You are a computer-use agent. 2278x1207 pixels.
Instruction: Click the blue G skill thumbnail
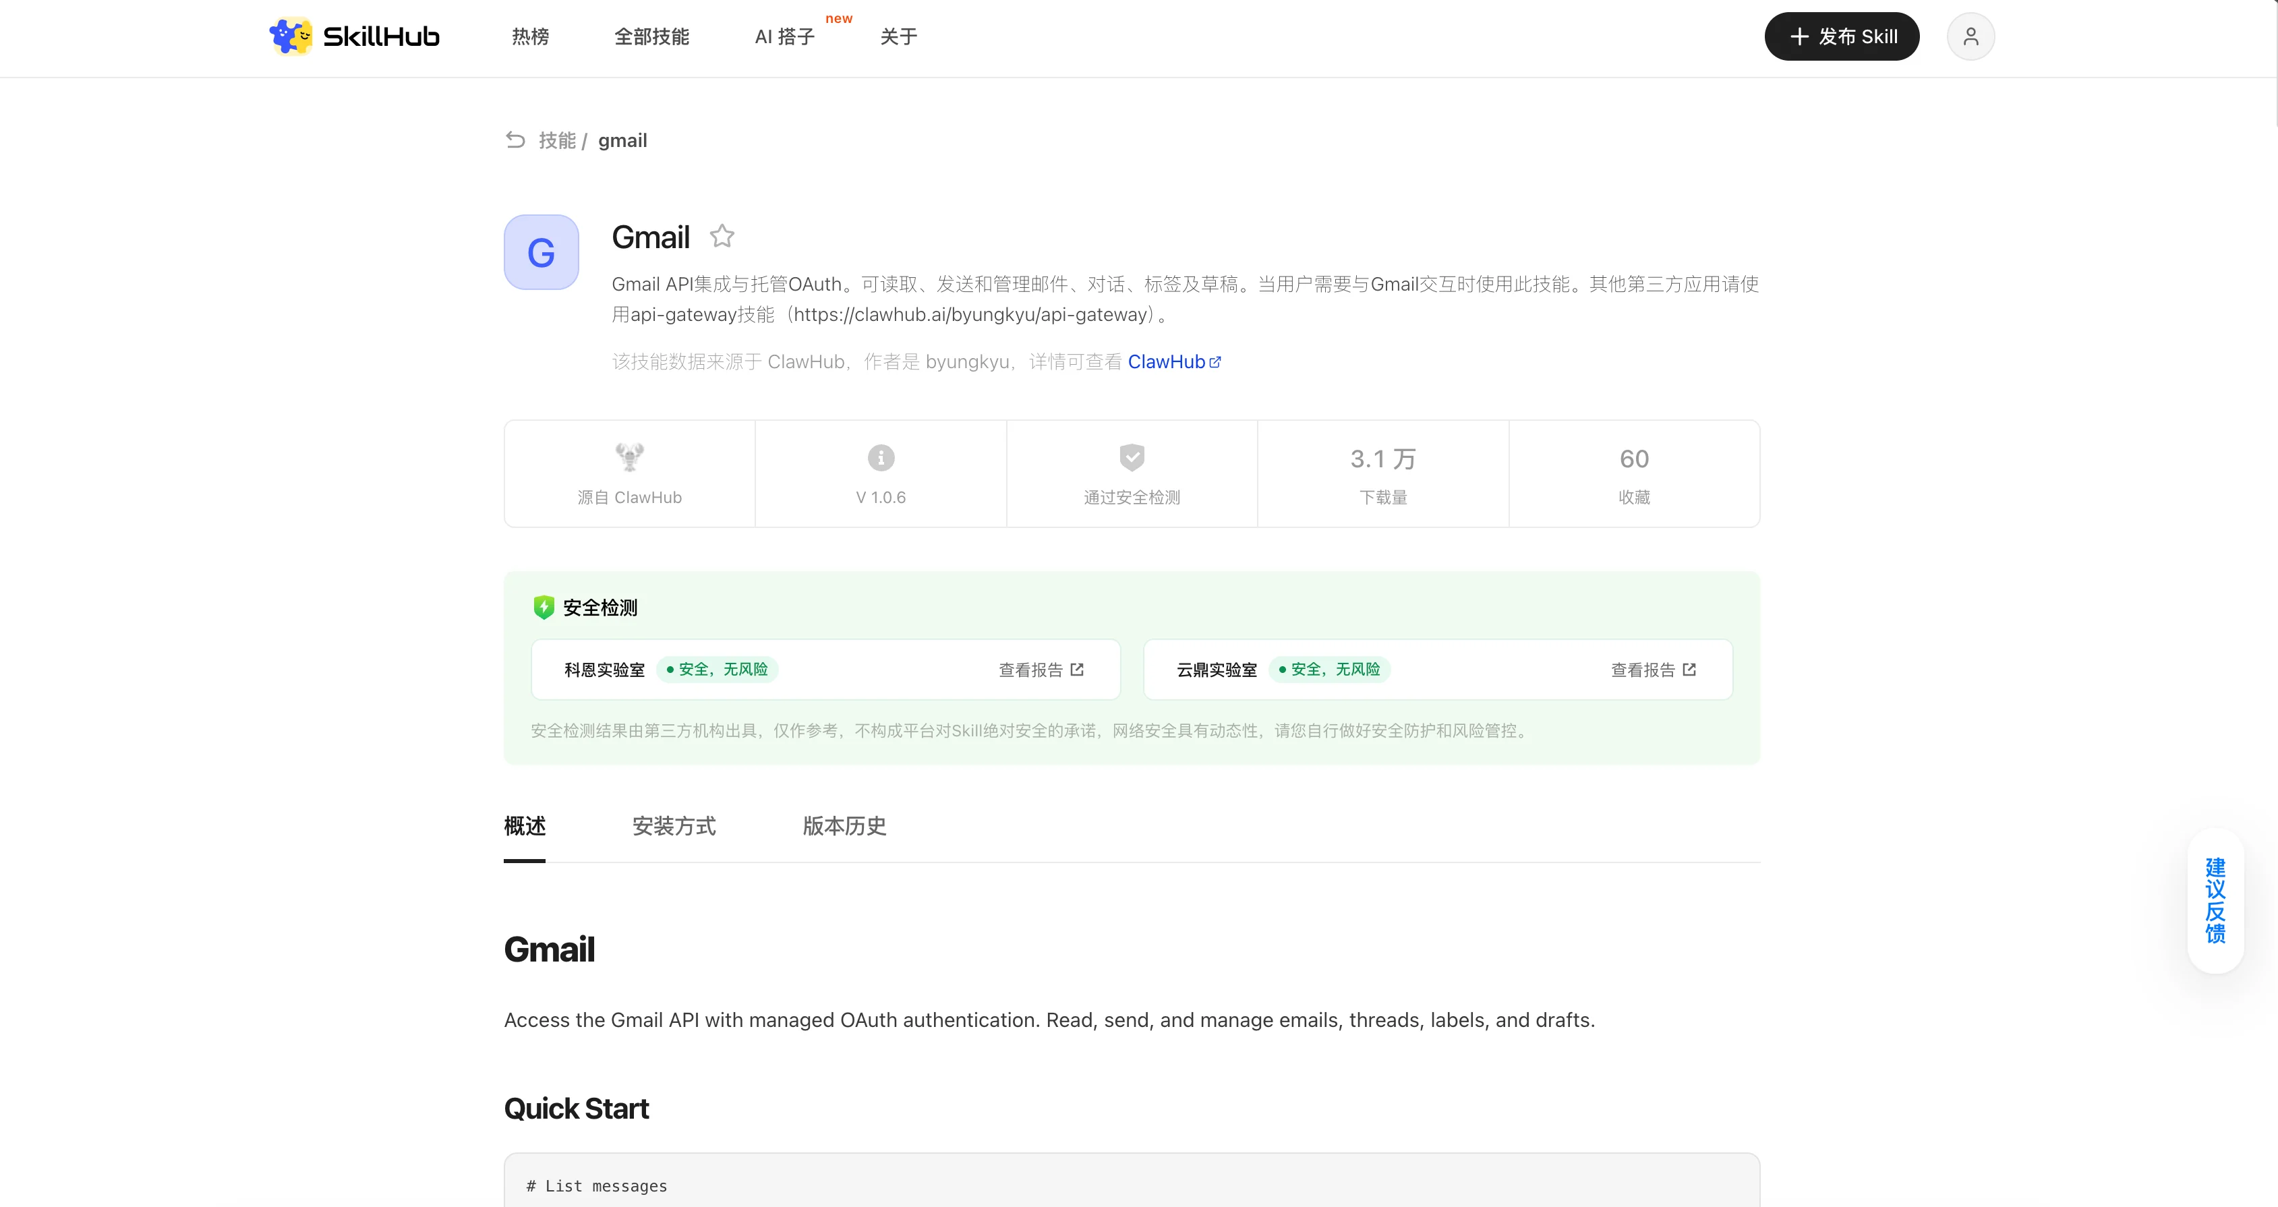(x=542, y=252)
